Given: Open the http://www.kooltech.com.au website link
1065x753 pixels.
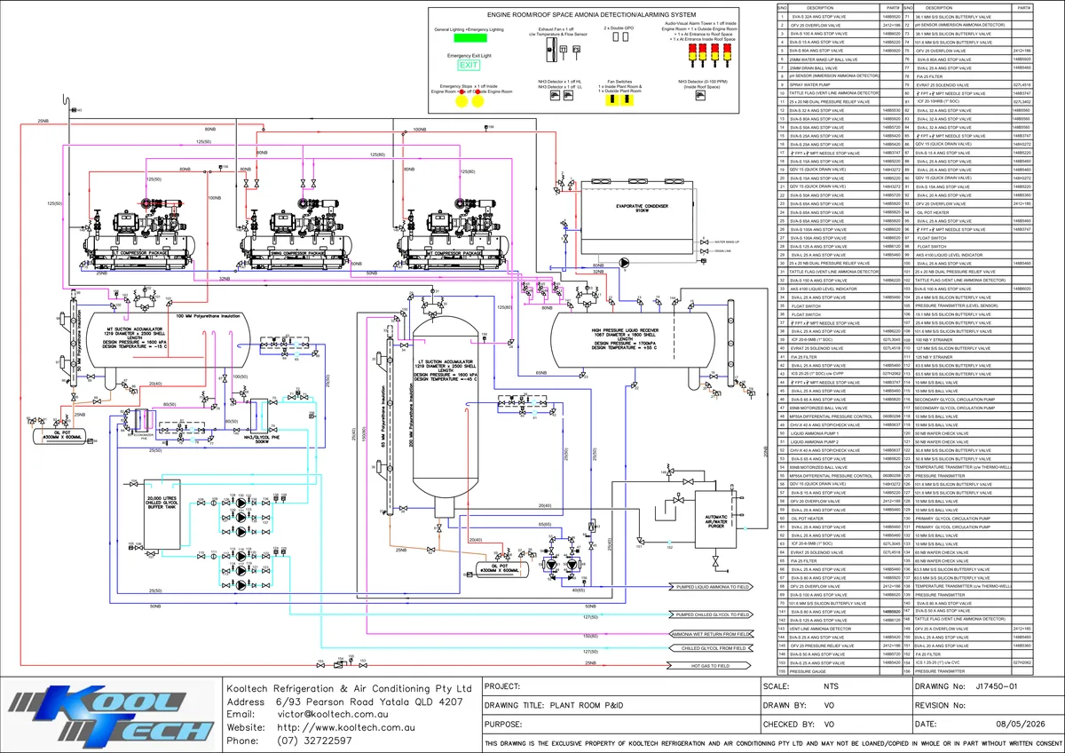Looking at the screenshot, I should coord(347,726).
